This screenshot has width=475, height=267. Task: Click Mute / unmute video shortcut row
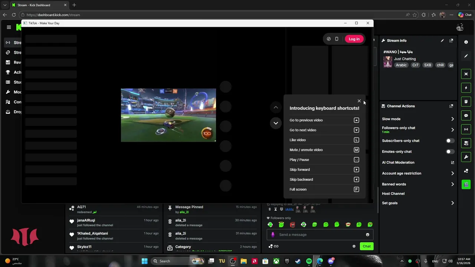click(x=324, y=150)
